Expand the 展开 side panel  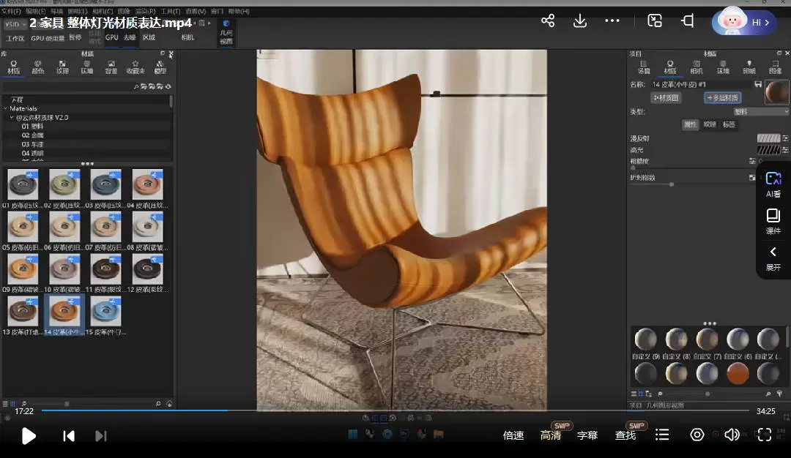pyautogui.click(x=773, y=259)
